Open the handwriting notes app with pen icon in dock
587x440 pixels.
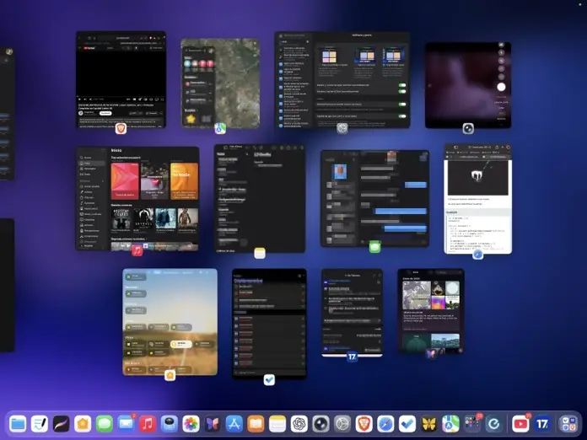(40, 424)
